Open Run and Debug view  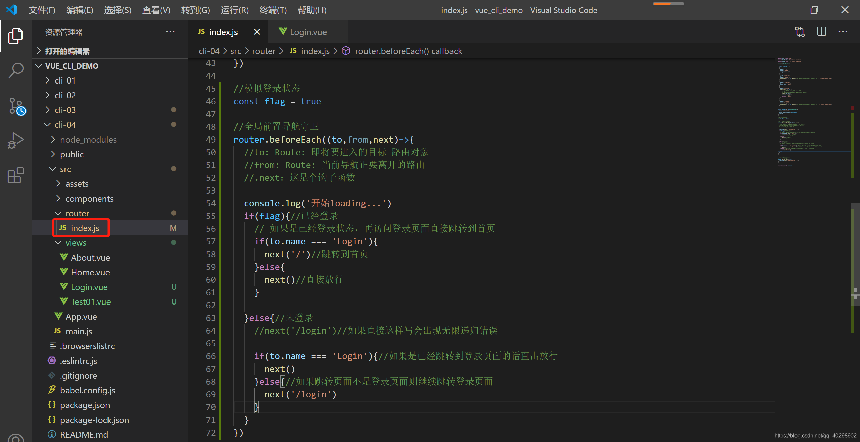(15, 140)
